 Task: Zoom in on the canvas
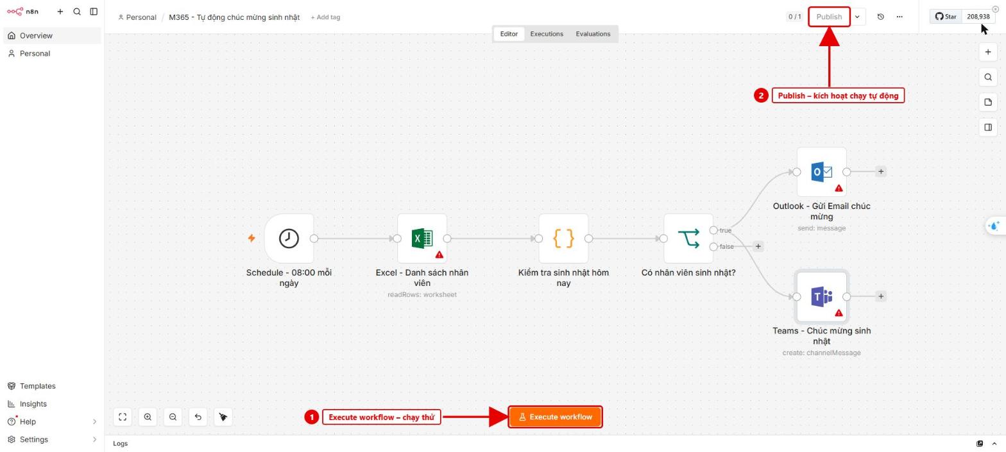tap(148, 417)
